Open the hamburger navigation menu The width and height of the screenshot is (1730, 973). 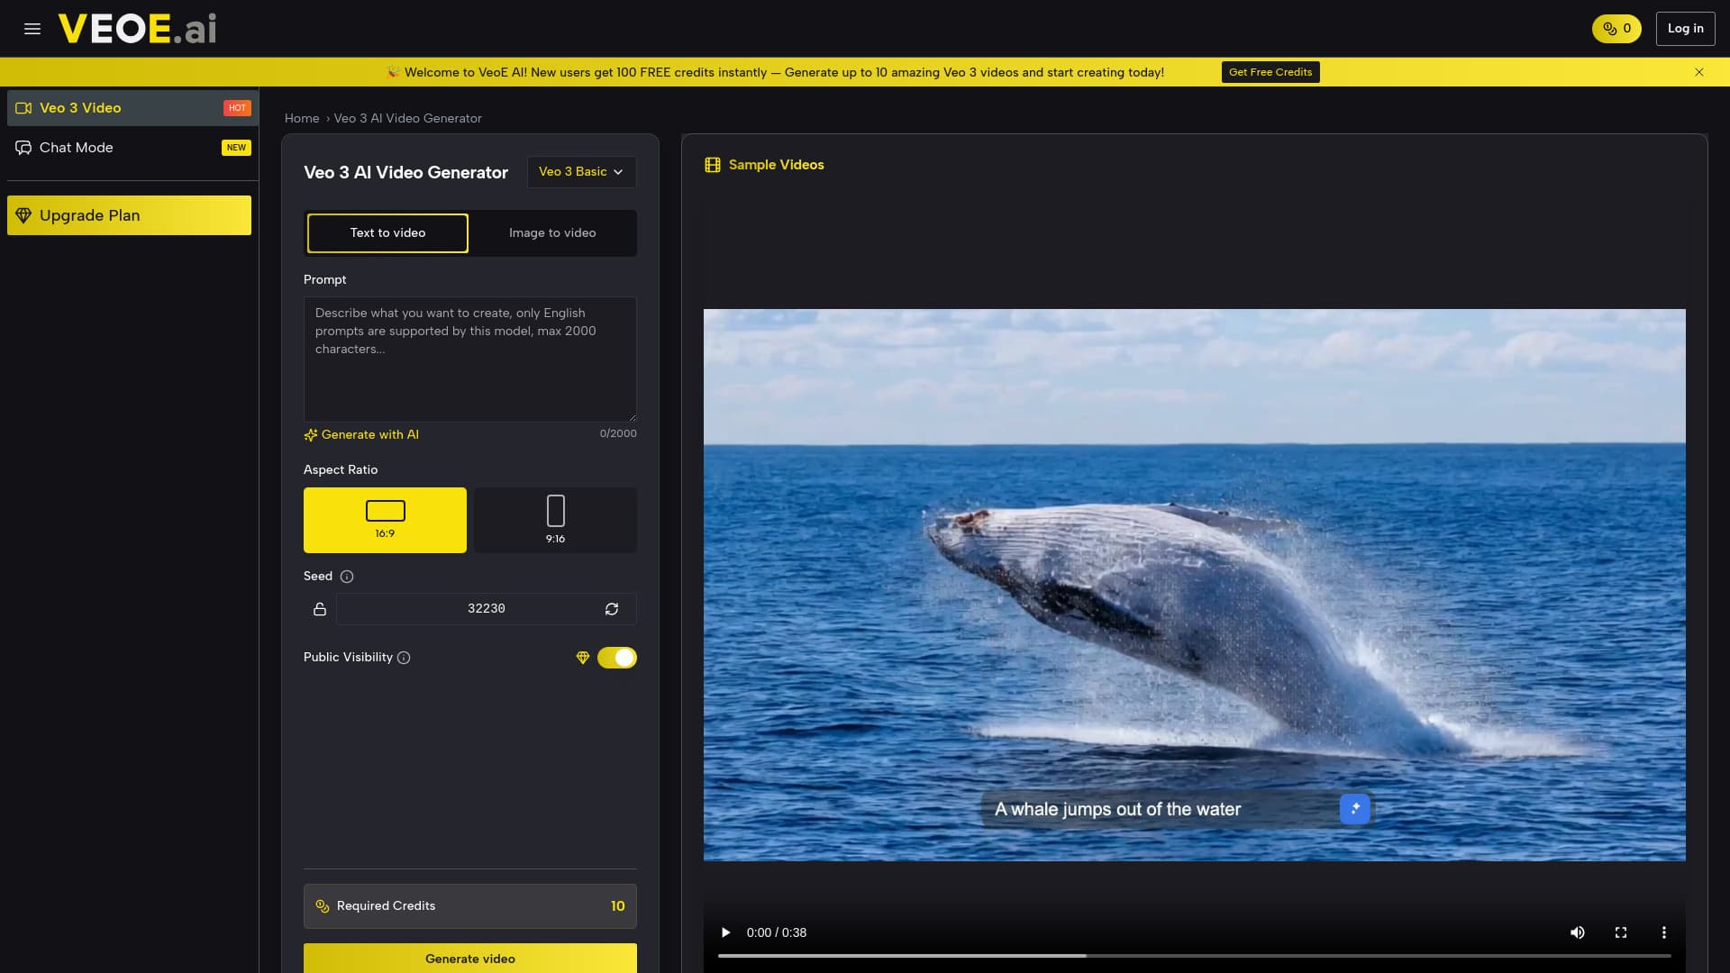click(32, 28)
